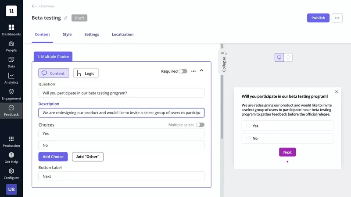Select the Yes radio option in preview
351x197 pixels.
pyautogui.click(x=248, y=126)
